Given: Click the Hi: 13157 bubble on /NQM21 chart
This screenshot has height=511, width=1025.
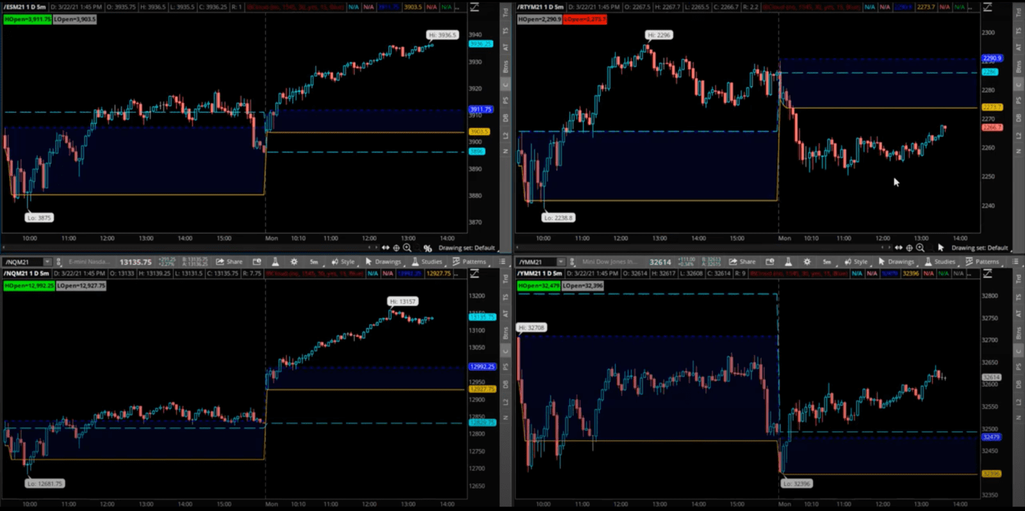Looking at the screenshot, I should [x=403, y=301].
